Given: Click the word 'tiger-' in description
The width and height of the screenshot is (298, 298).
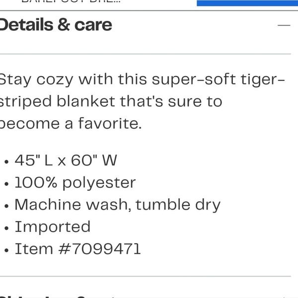Looking at the screenshot, I should [x=263, y=80].
